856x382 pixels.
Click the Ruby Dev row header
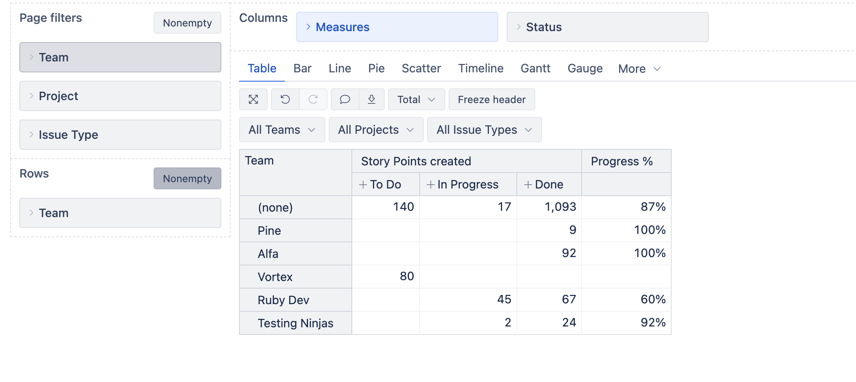[x=283, y=300]
